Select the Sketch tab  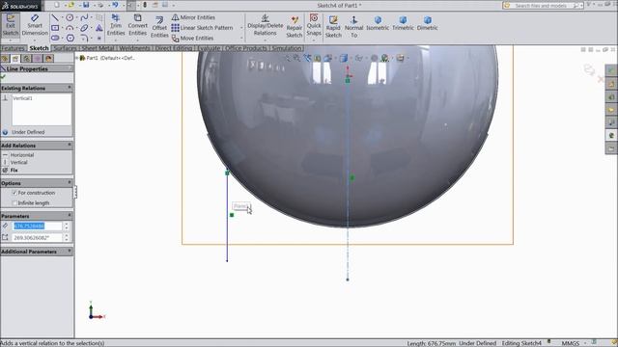coord(39,48)
